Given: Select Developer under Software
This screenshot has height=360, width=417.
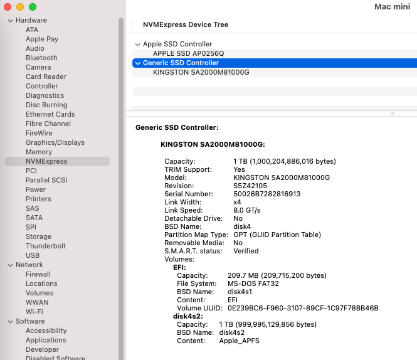Looking at the screenshot, I should click(42, 349).
